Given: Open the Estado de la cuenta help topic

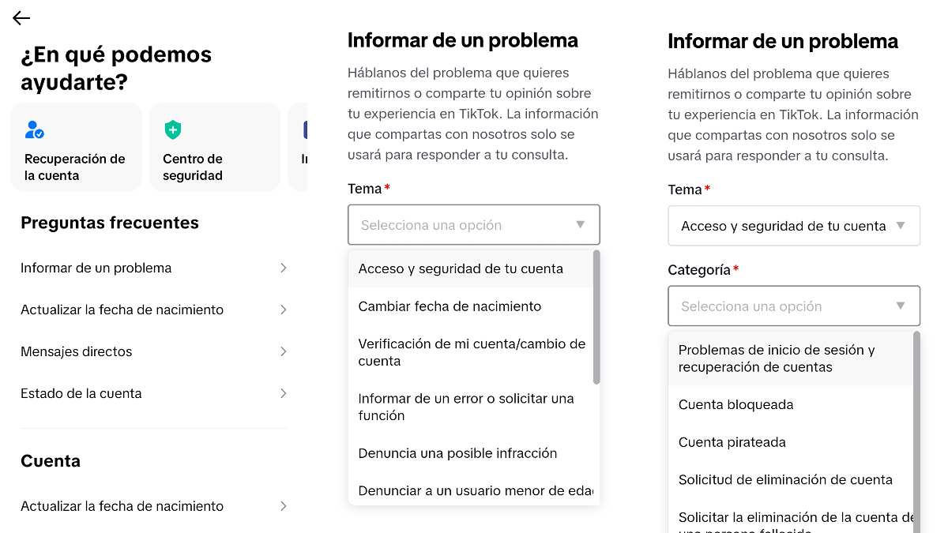Looking at the screenshot, I should tap(154, 393).
